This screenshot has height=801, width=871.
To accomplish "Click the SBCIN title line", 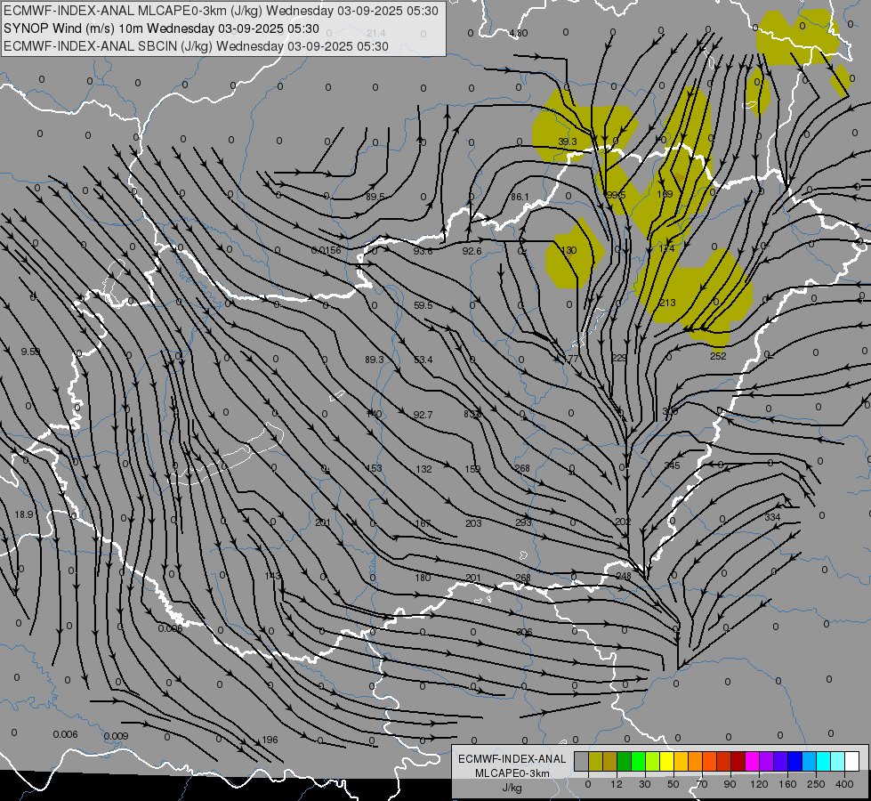I will (196, 46).
